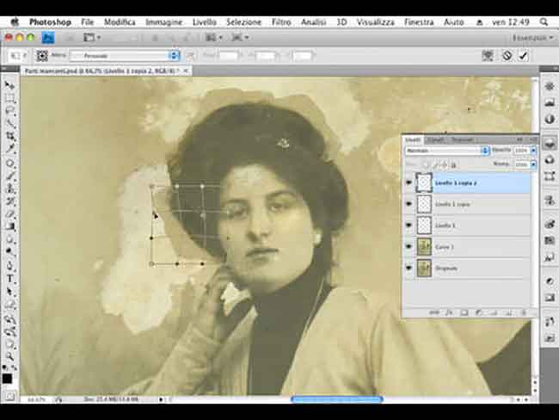Screen dimensions: 559x420
Task: Click the reference point locator icon
Action: pos(42,56)
